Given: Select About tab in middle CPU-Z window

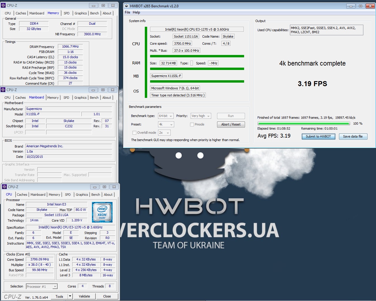Looking at the screenshot, I should [x=107, y=98].
